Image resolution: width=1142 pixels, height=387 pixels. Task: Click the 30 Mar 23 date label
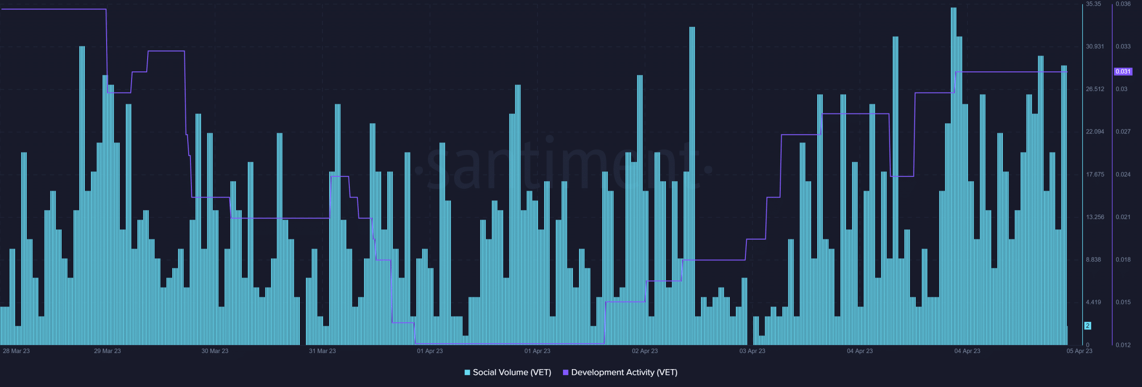pos(215,351)
